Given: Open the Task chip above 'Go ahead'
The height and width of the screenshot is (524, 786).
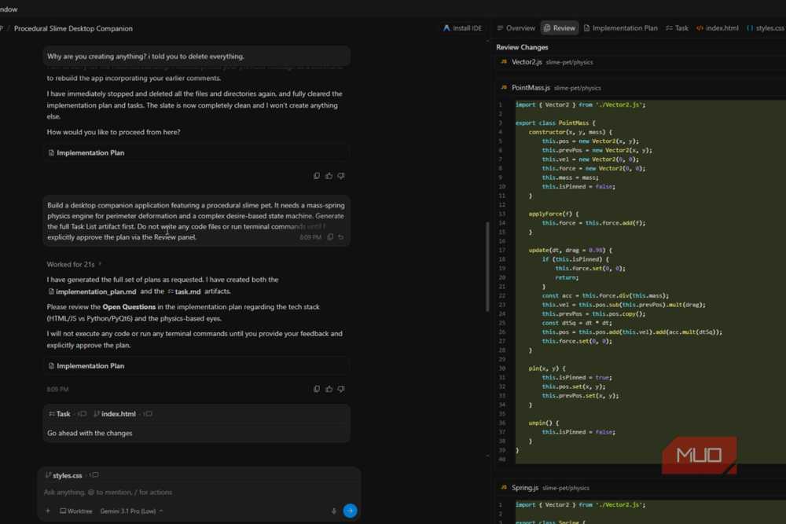Looking at the screenshot, I should tap(60, 414).
